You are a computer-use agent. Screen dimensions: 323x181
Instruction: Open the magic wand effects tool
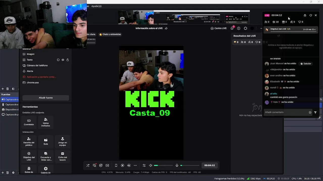[x=88, y=165]
